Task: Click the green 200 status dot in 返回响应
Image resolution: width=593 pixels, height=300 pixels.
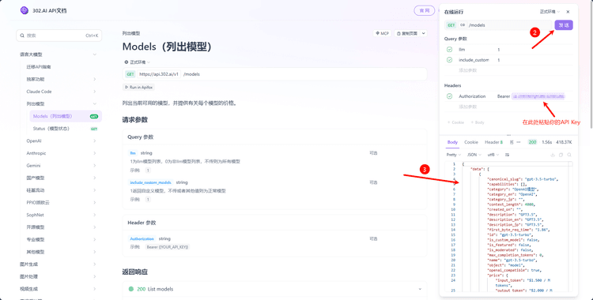Action: pos(131,289)
